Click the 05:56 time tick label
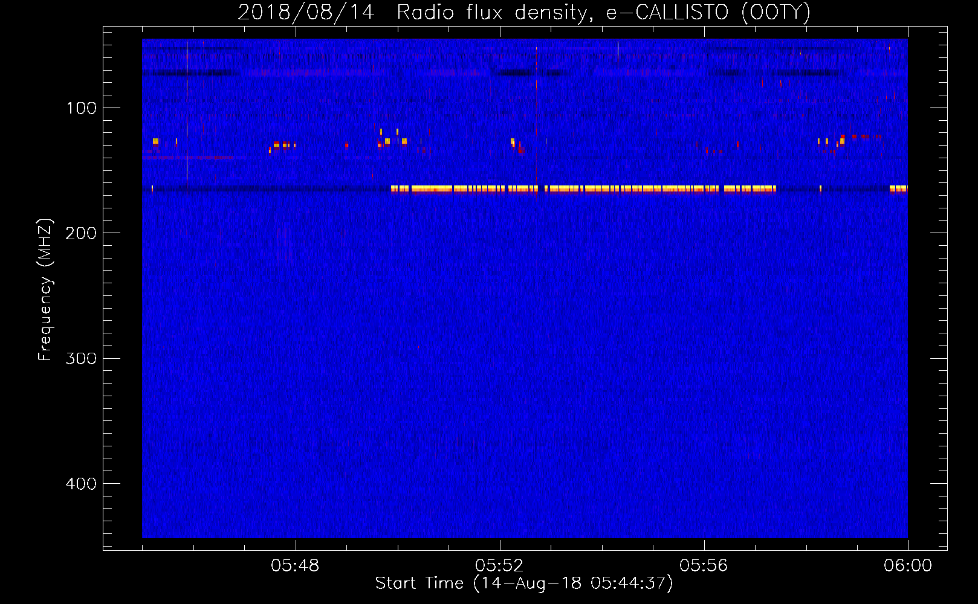Screen dimensions: 978x604 coord(704,566)
